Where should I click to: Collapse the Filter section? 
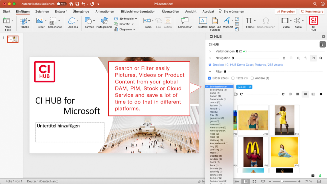pyautogui.click(x=210, y=72)
